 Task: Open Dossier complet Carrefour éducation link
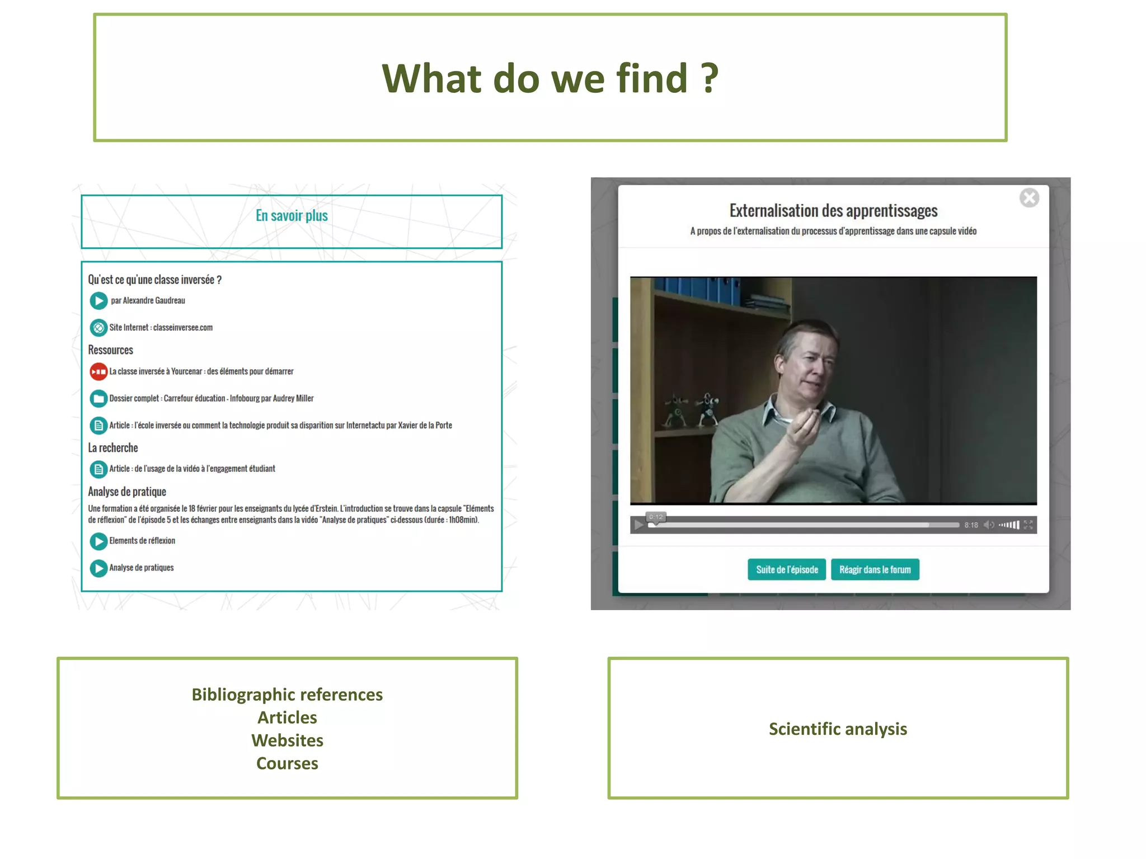tap(212, 398)
